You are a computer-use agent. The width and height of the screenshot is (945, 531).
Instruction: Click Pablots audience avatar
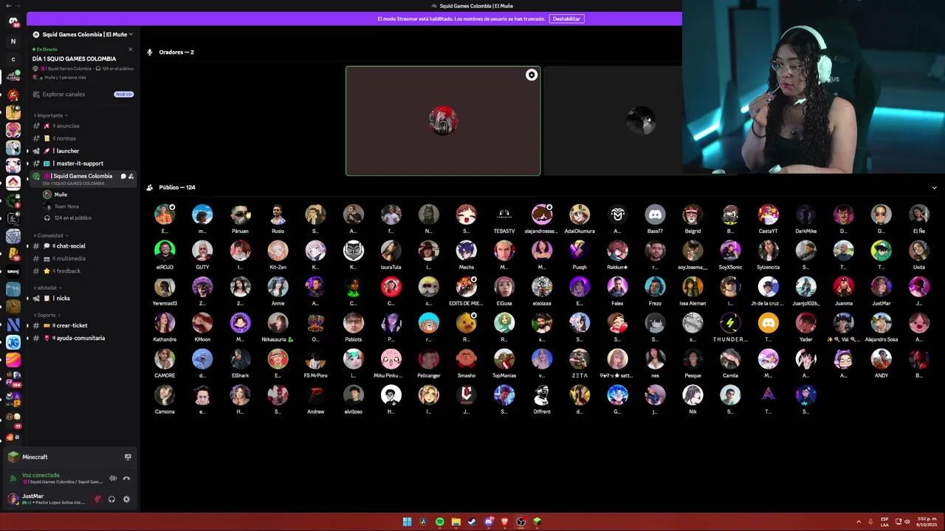click(x=353, y=323)
